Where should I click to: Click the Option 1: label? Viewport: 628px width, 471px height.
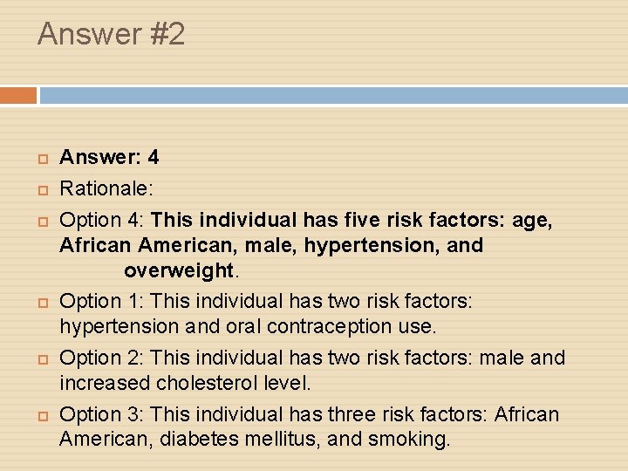[x=101, y=301]
